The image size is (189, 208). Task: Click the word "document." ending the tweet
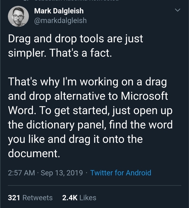(34, 153)
